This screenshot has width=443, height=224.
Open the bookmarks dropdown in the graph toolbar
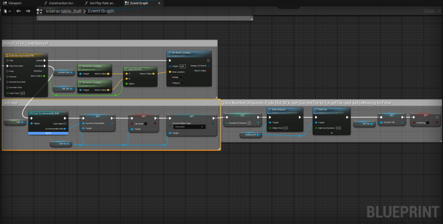tap(6, 11)
